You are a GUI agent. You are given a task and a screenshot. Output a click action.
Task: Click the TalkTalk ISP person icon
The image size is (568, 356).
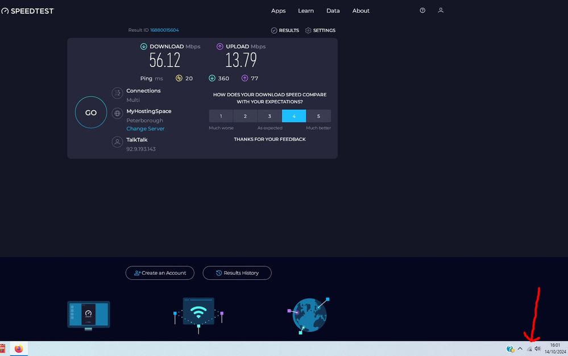coord(117,142)
